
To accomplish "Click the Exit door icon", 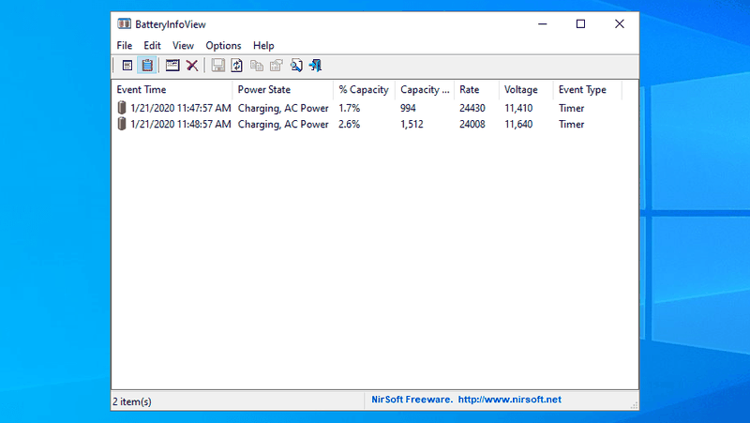I will tap(316, 66).
